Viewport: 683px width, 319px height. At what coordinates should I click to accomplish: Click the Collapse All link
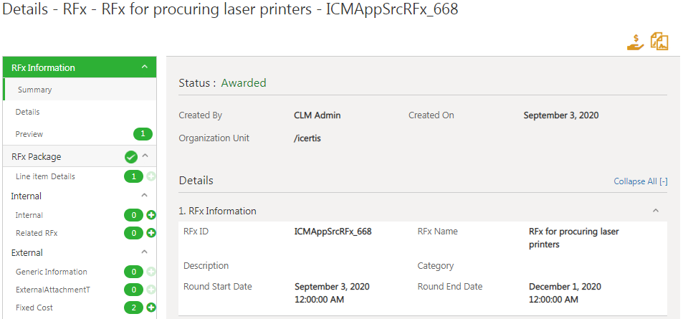pyautogui.click(x=640, y=181)
